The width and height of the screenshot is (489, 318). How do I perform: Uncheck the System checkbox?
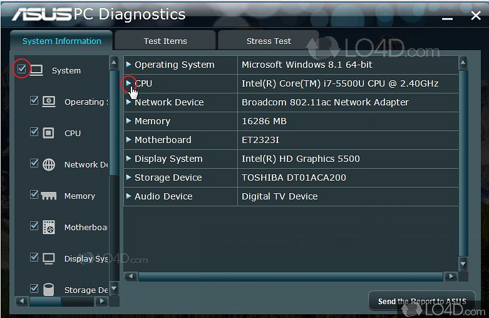click(x=21, y=68)
